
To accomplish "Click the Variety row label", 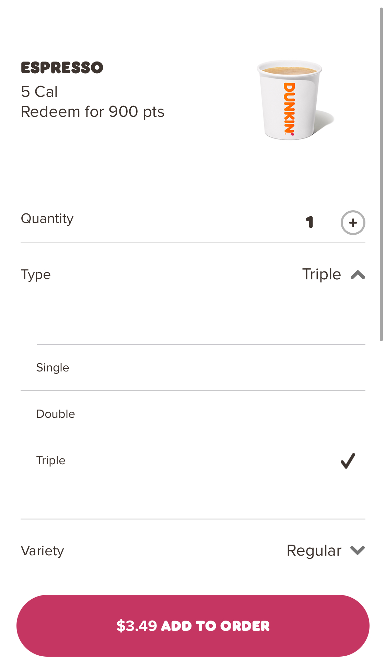I will [x=43, y=551].
